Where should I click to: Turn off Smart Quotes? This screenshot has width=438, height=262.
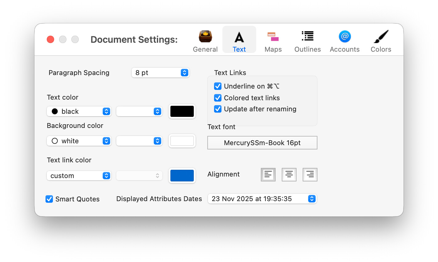[49, 199]
